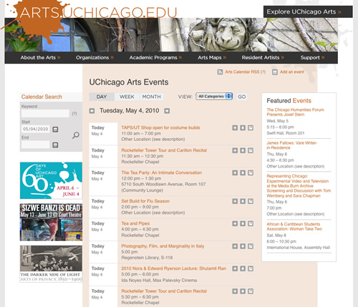
Task: Open the Set Build for Flu Season event
Action: (x=145, y=201)
